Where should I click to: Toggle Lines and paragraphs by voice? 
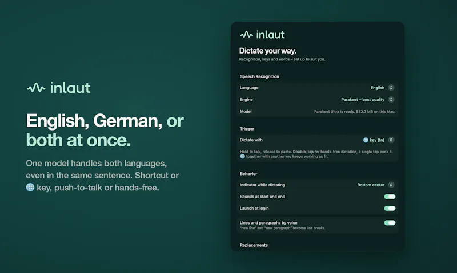point(390,223)
